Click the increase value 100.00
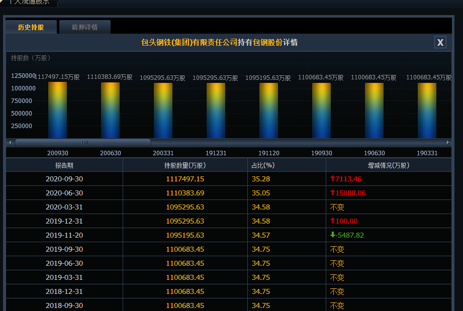Viewport: 463px width, 311px height. coord(344,221)
